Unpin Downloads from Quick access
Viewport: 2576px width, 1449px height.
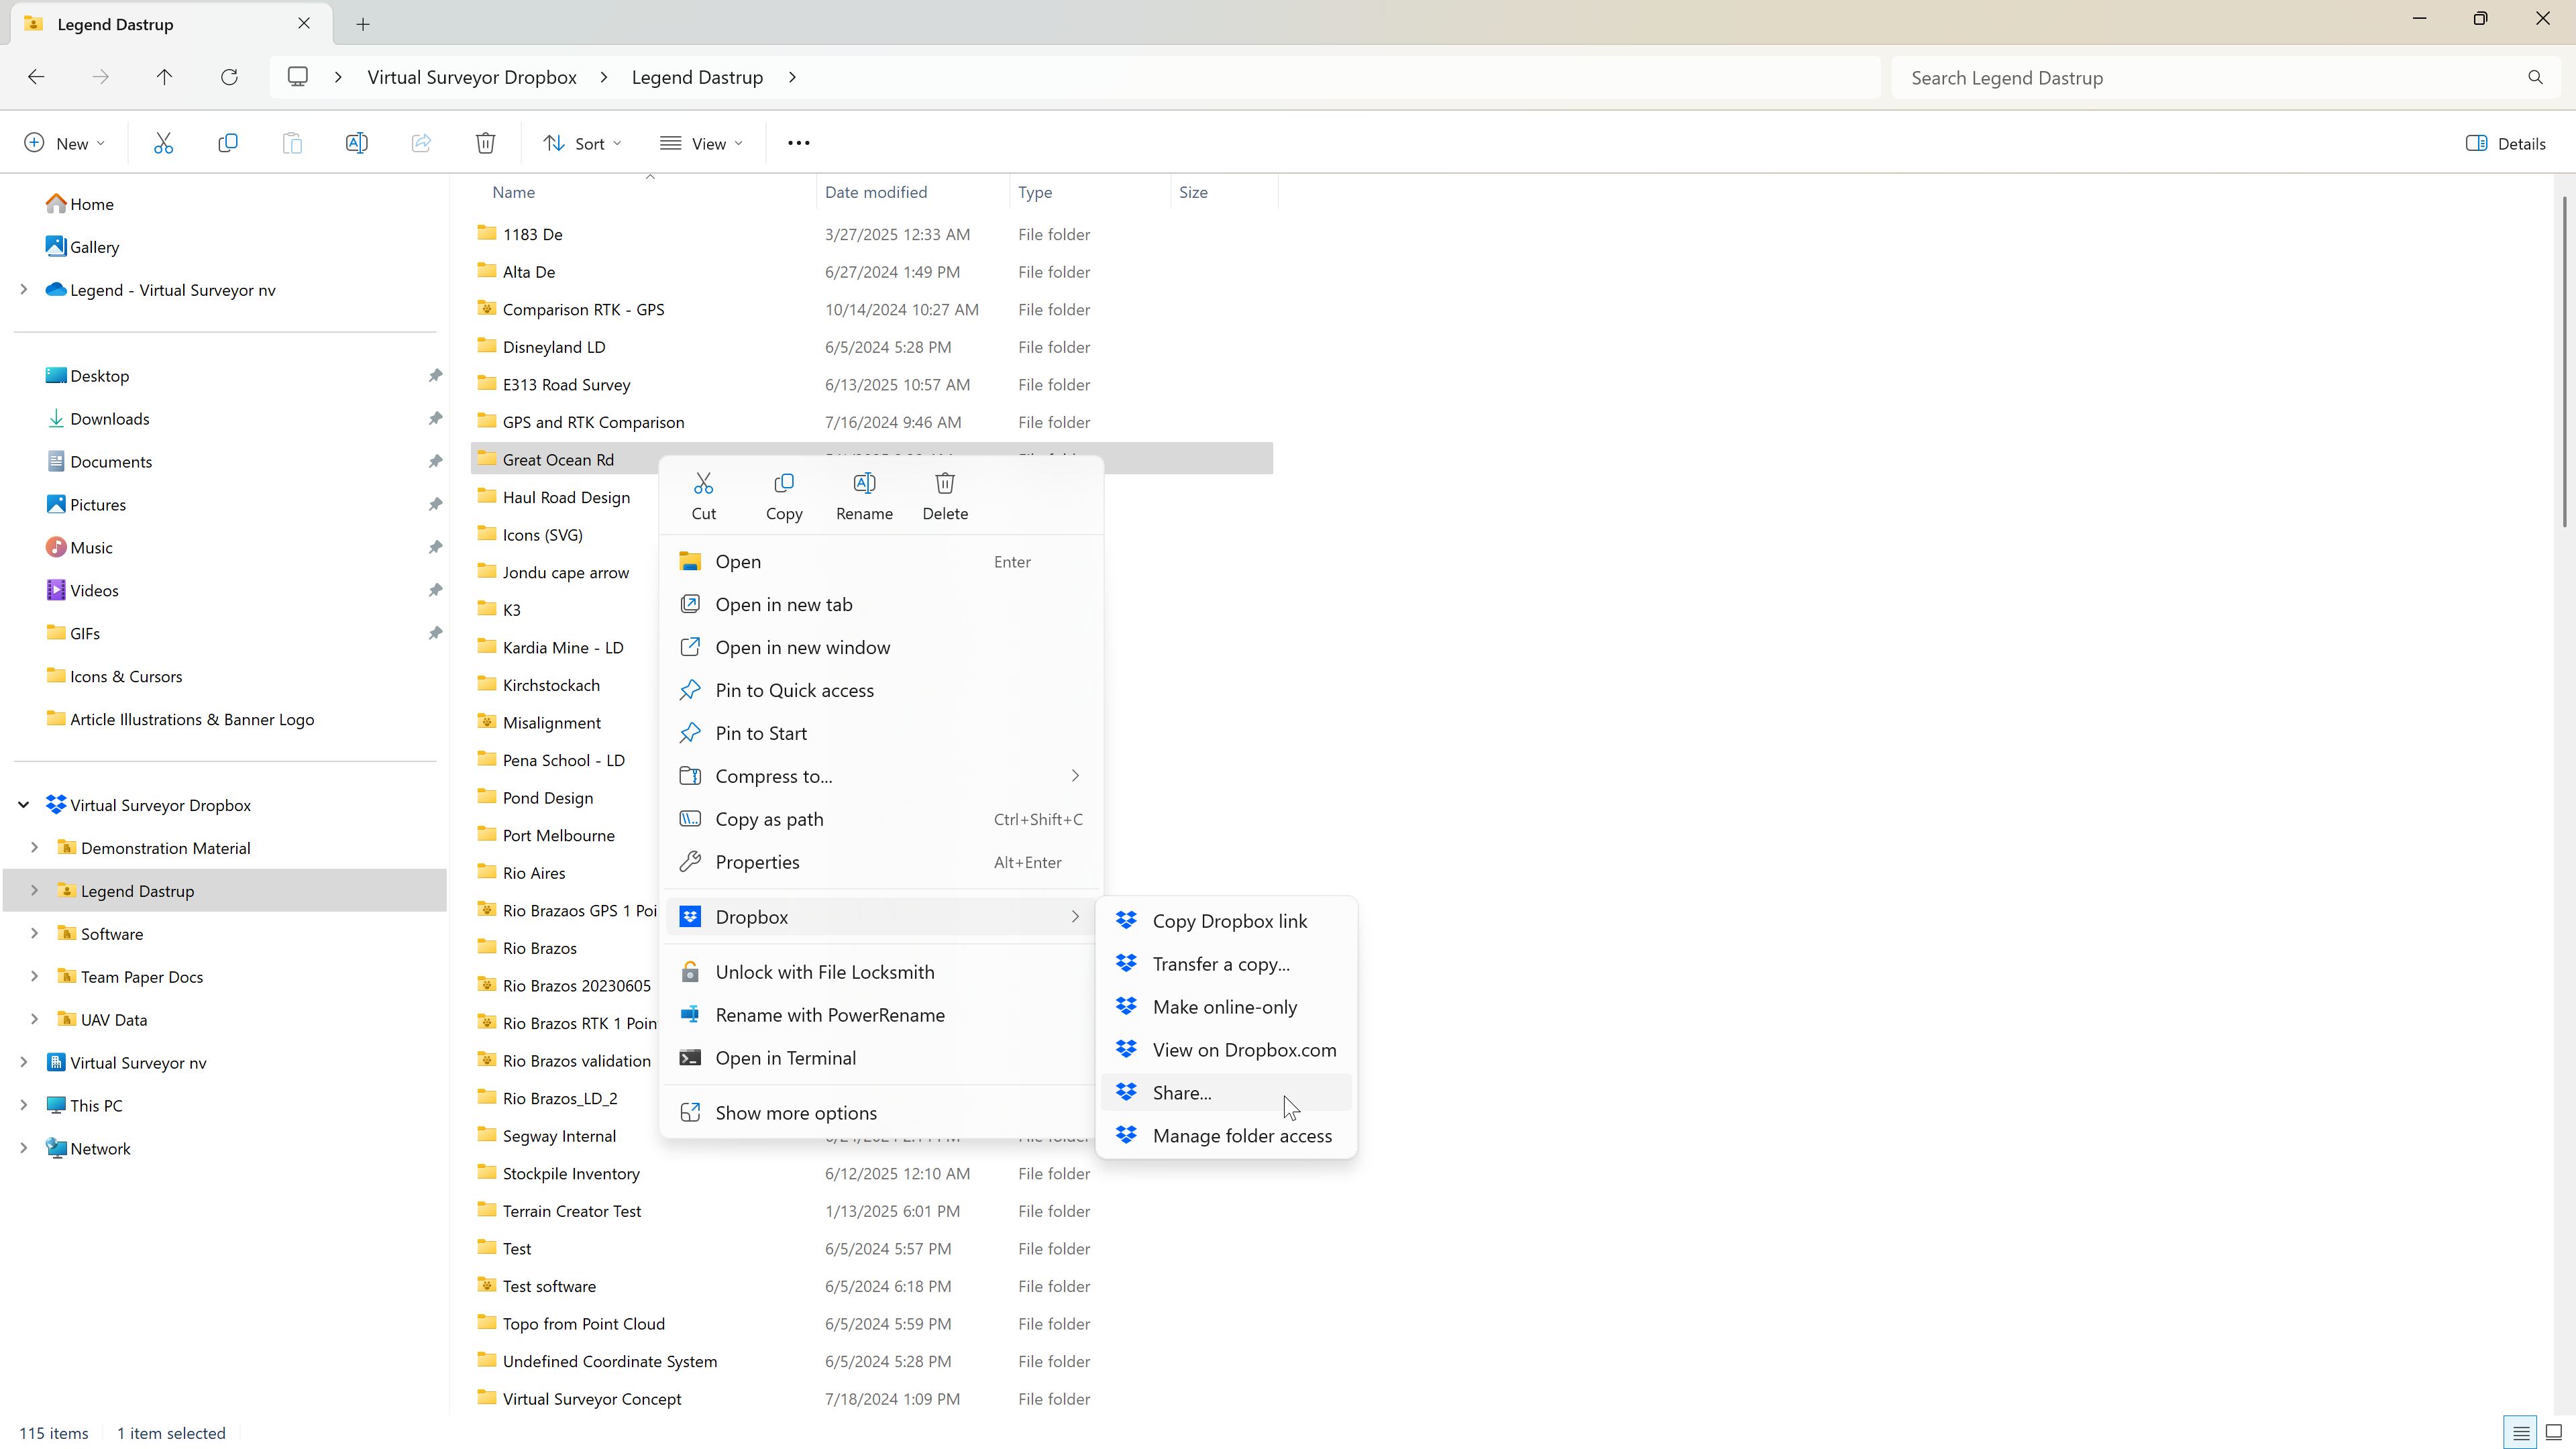tap(435, 419)
